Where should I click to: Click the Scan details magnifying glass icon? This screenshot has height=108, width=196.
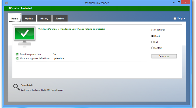pyautogui.click(x=16, y=87)
